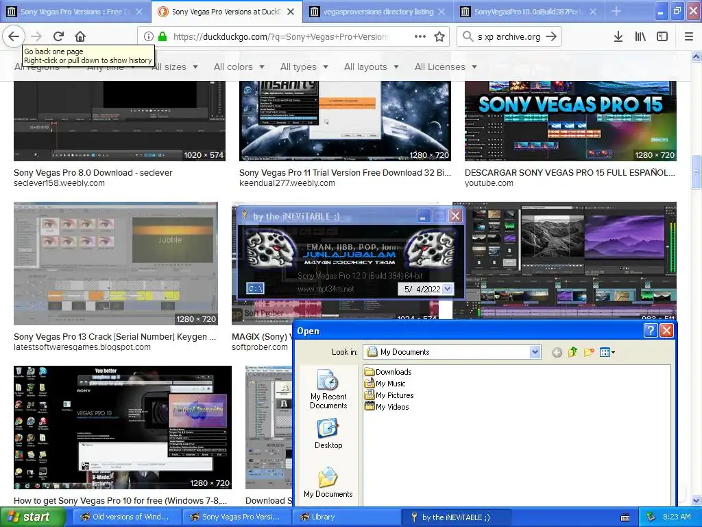Open Sony Vegas Pro 13 Crack result
The image size is (702, 527).
click(x=114, y=336)
